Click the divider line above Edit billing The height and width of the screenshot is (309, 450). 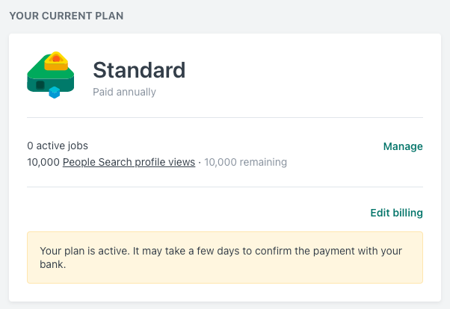point(225,187)
